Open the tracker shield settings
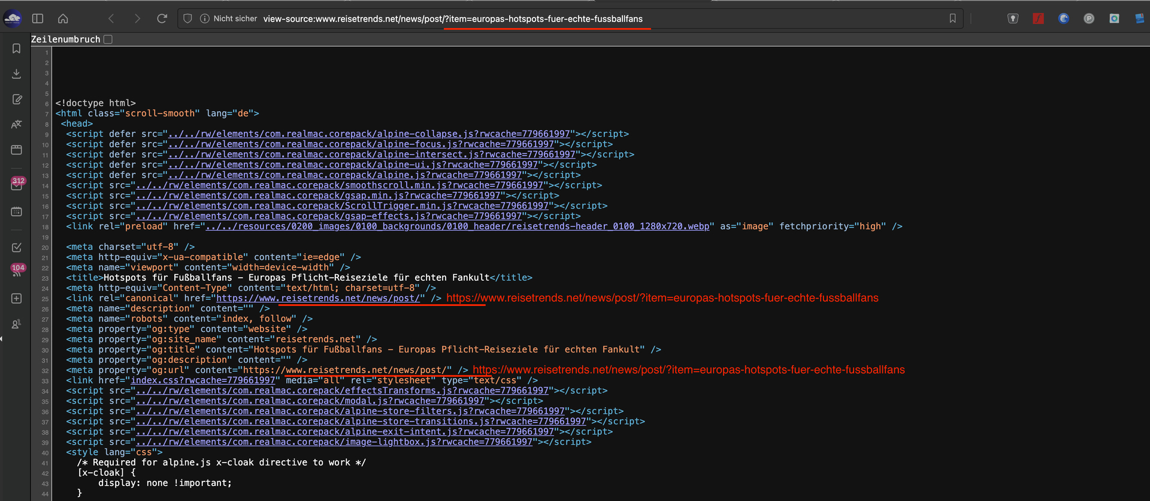This screenshot has height=501, width=1150. [187, 19]
